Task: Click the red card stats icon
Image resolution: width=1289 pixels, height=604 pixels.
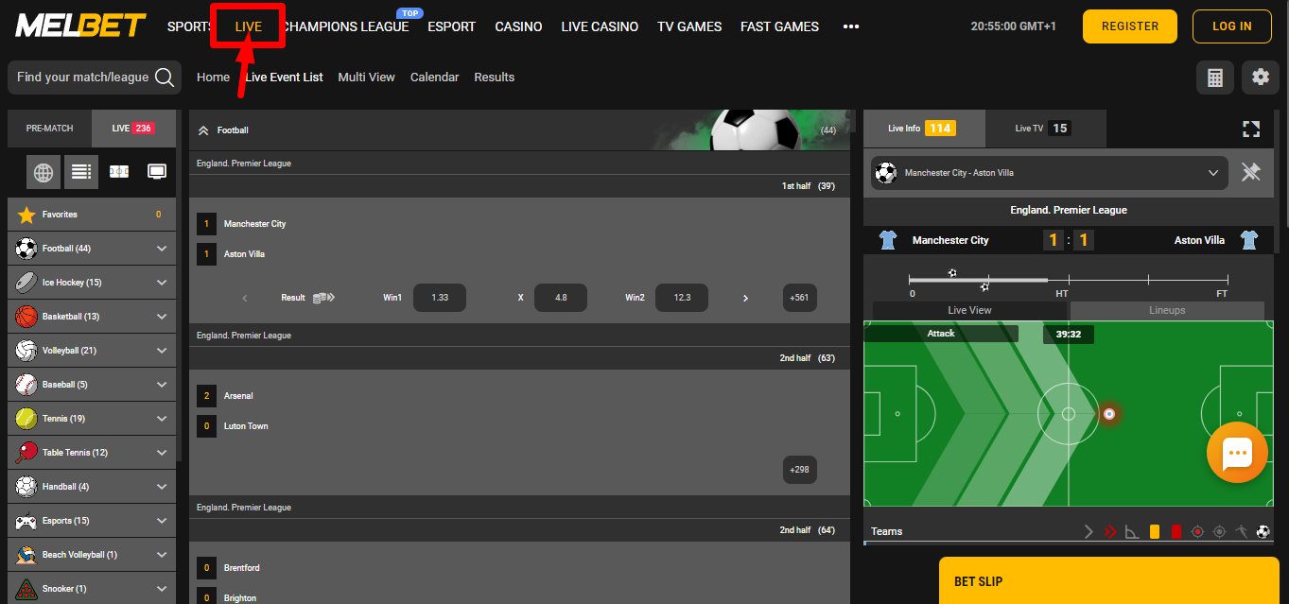Action: 1176,532
